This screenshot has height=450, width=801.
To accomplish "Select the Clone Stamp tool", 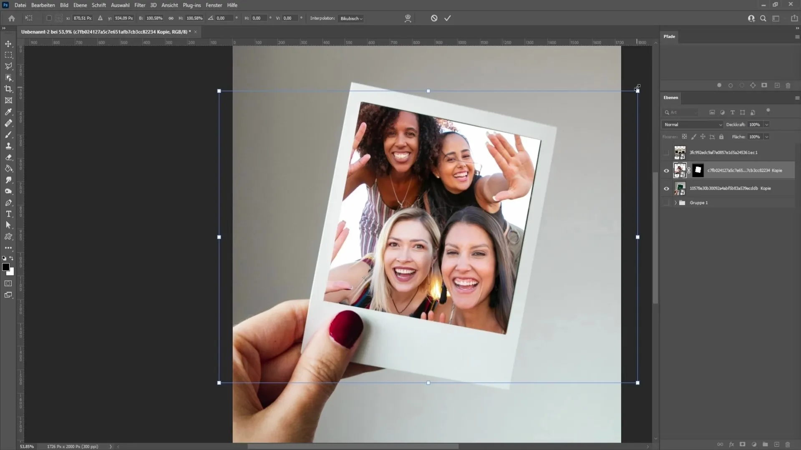I will pos(8,146).
